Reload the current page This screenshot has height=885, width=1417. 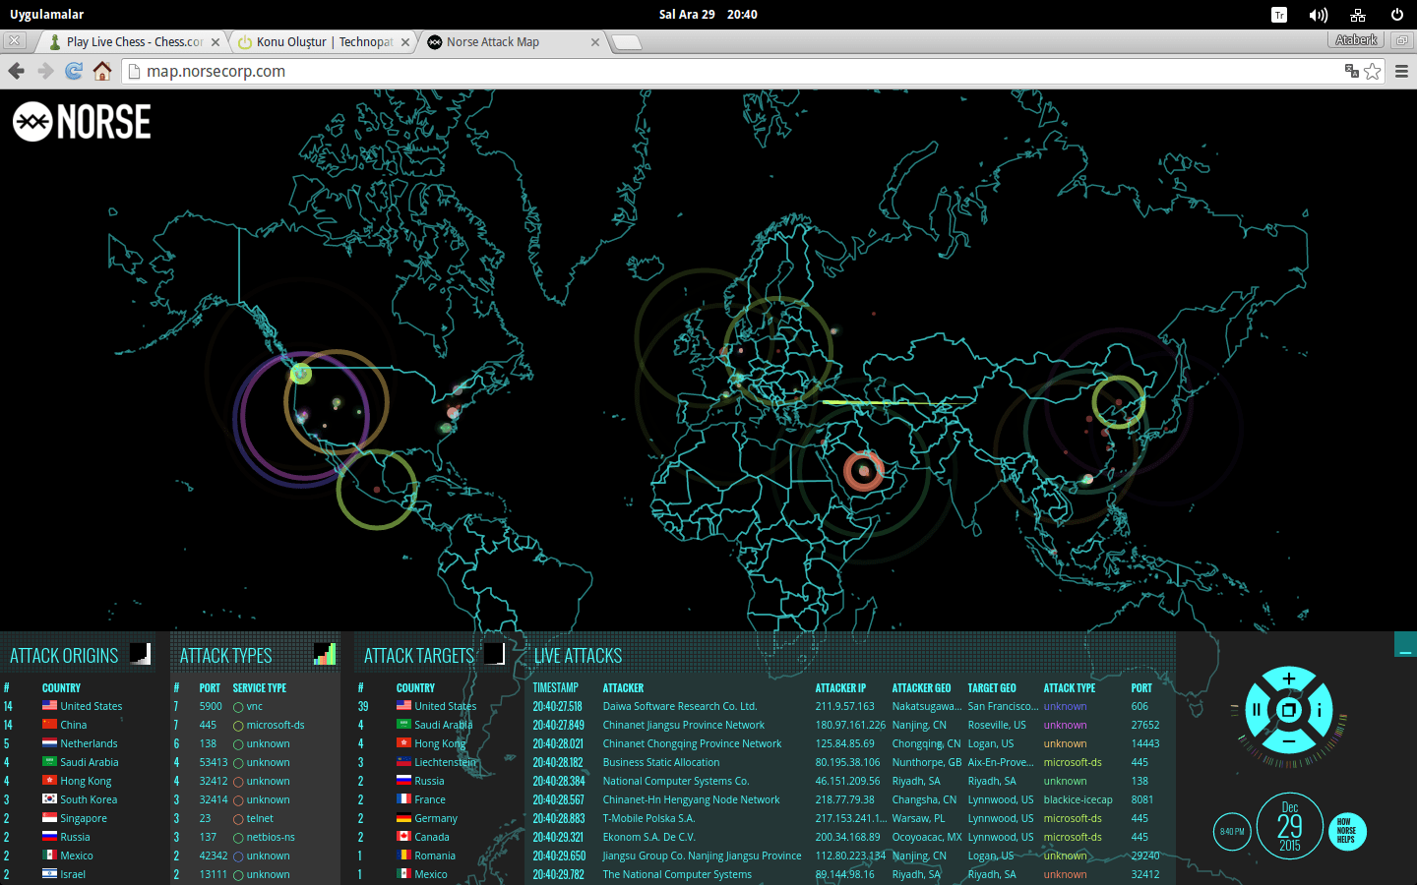point(74,71)
